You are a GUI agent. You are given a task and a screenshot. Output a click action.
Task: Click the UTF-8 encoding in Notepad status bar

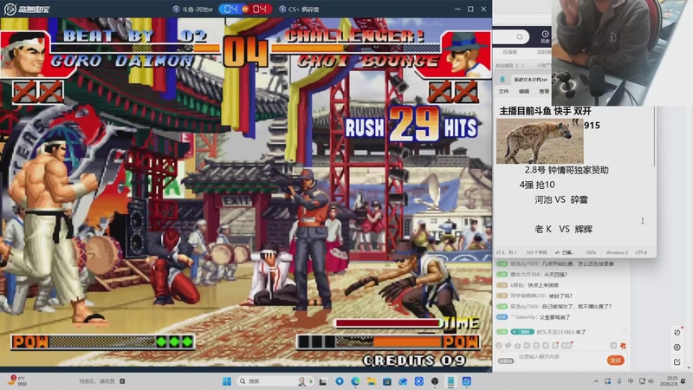point(641,252)
